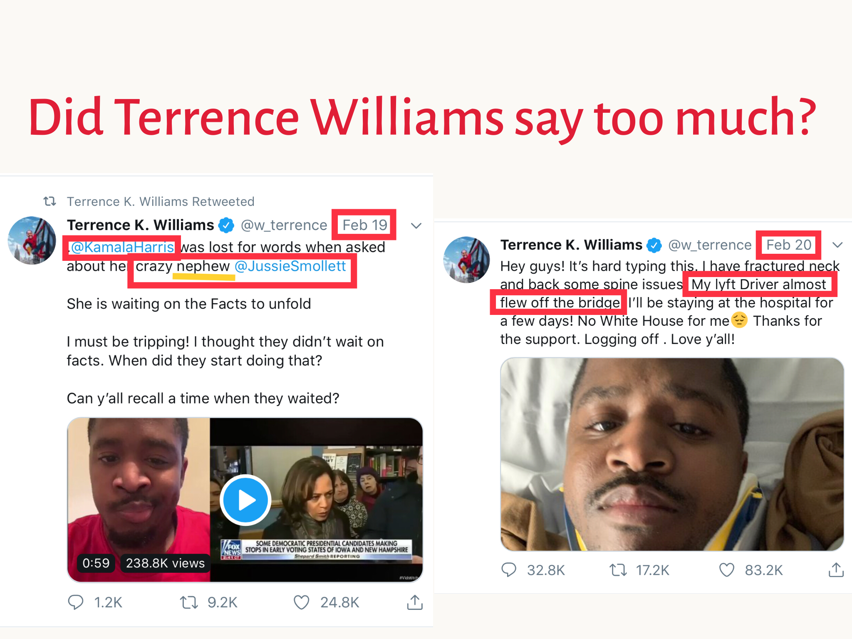Click left tweet's Spider-Man profile avatar

pyautogui.click(x=32, y=240)
